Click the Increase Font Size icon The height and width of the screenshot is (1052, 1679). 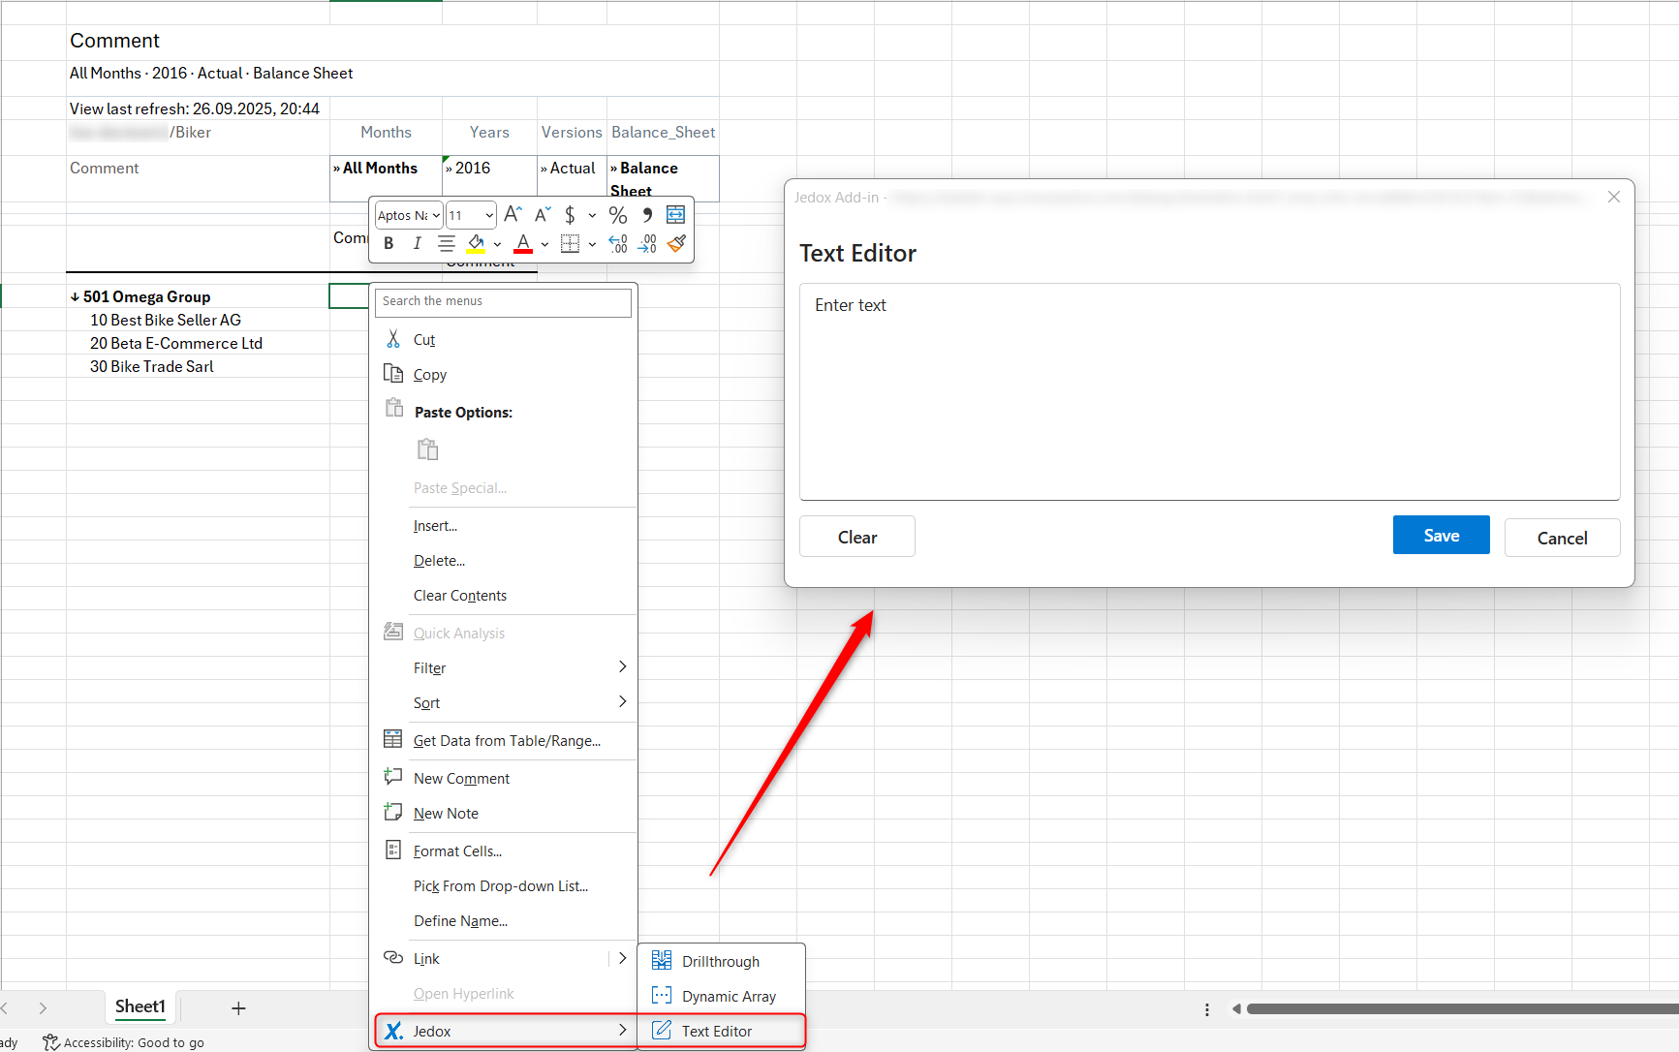click(513, 215)
